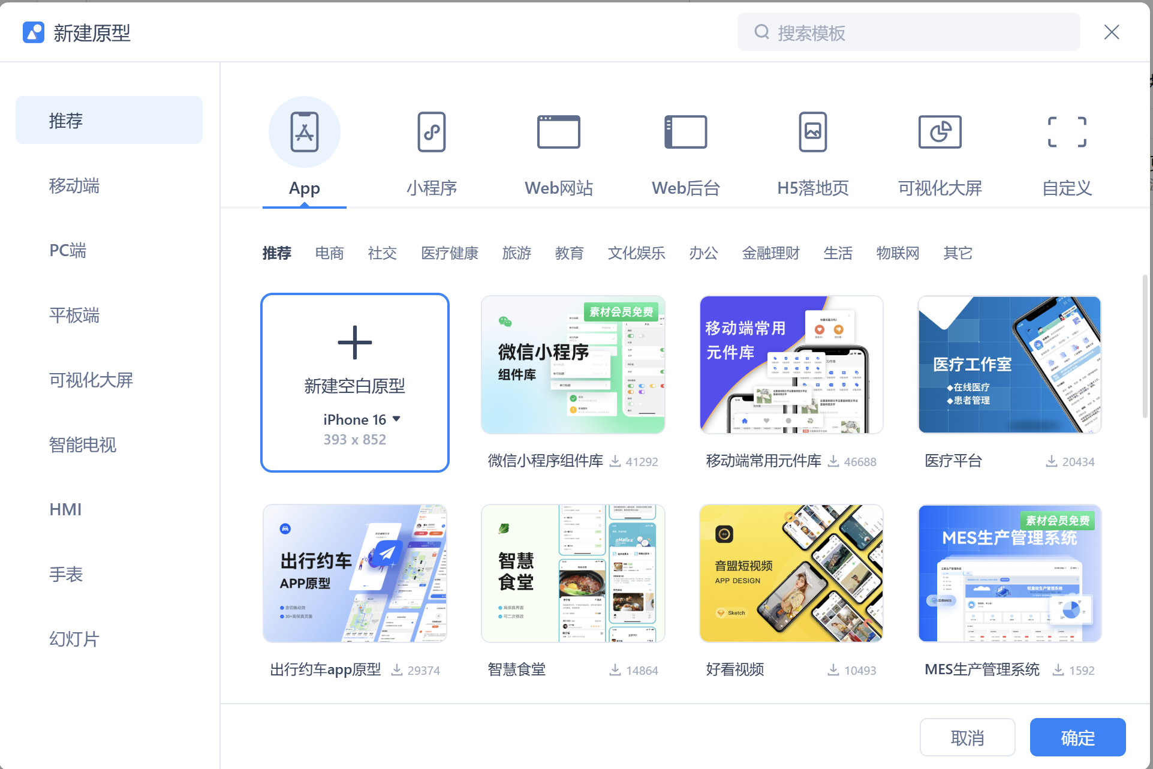Screen dimensions: 1153x769
Task: Click the plus icon for blank prototype
Action: (x=355, y=343)
